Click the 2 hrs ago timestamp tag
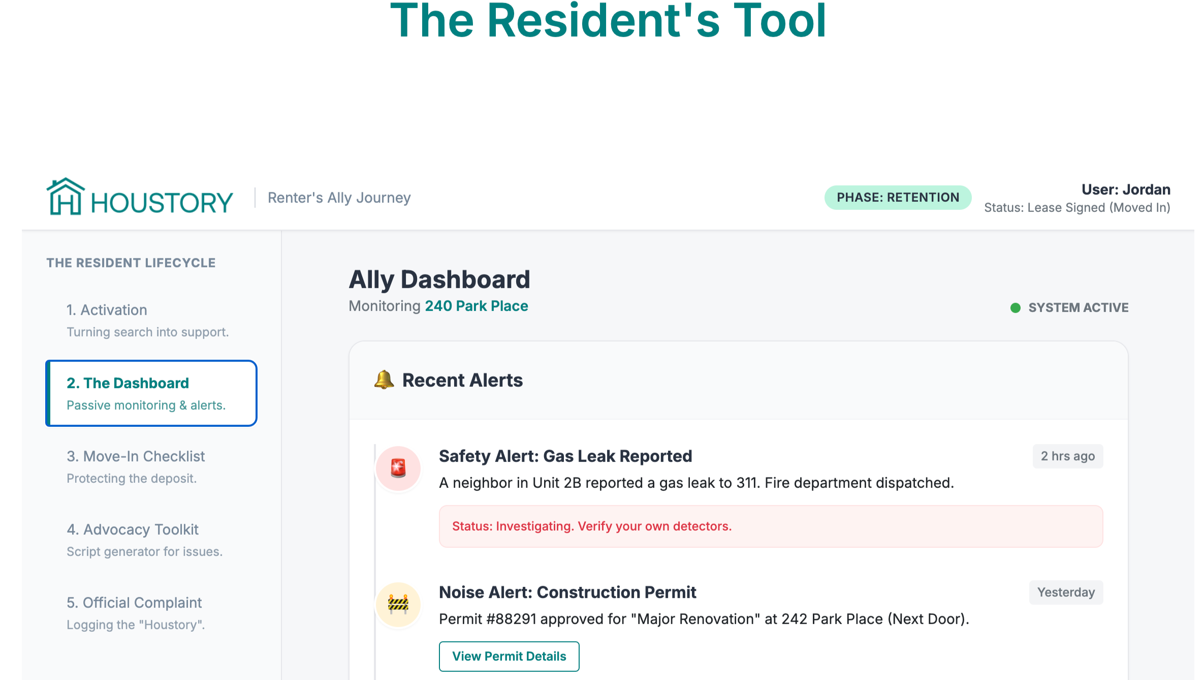This screenshot has width=1204, height=680. pos(1067,456)
